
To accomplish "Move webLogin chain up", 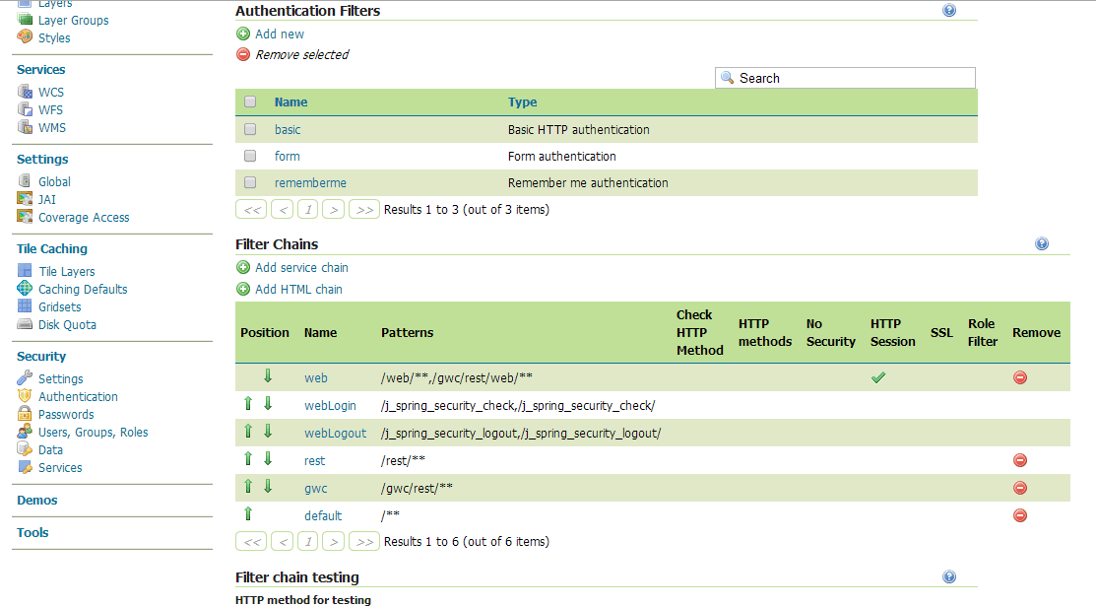I will (x=248, y=404).
